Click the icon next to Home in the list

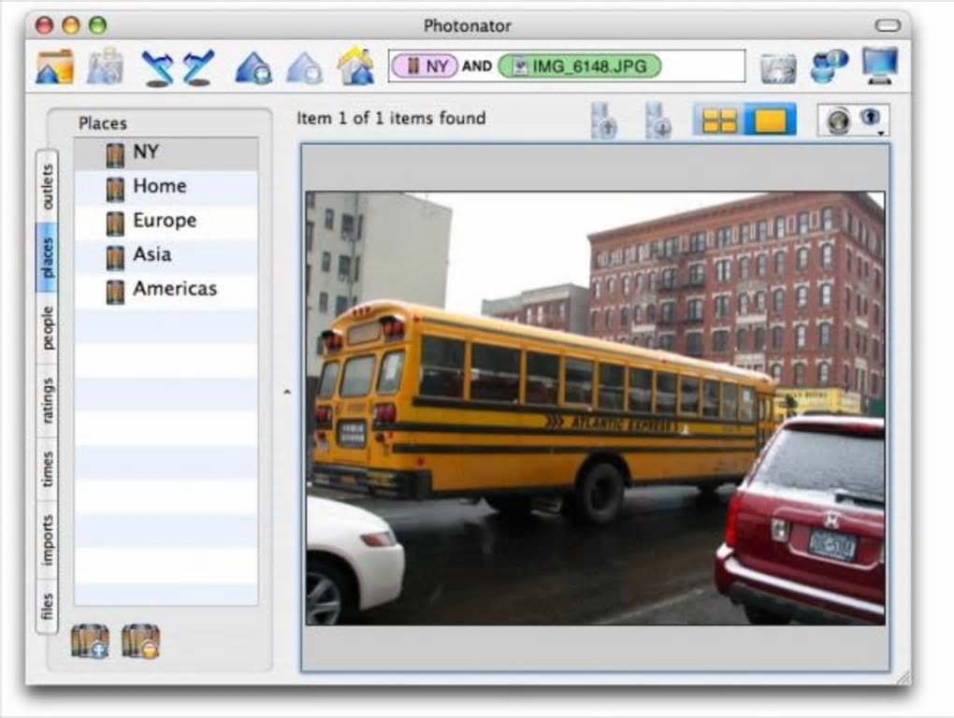[x=115, y=189]
